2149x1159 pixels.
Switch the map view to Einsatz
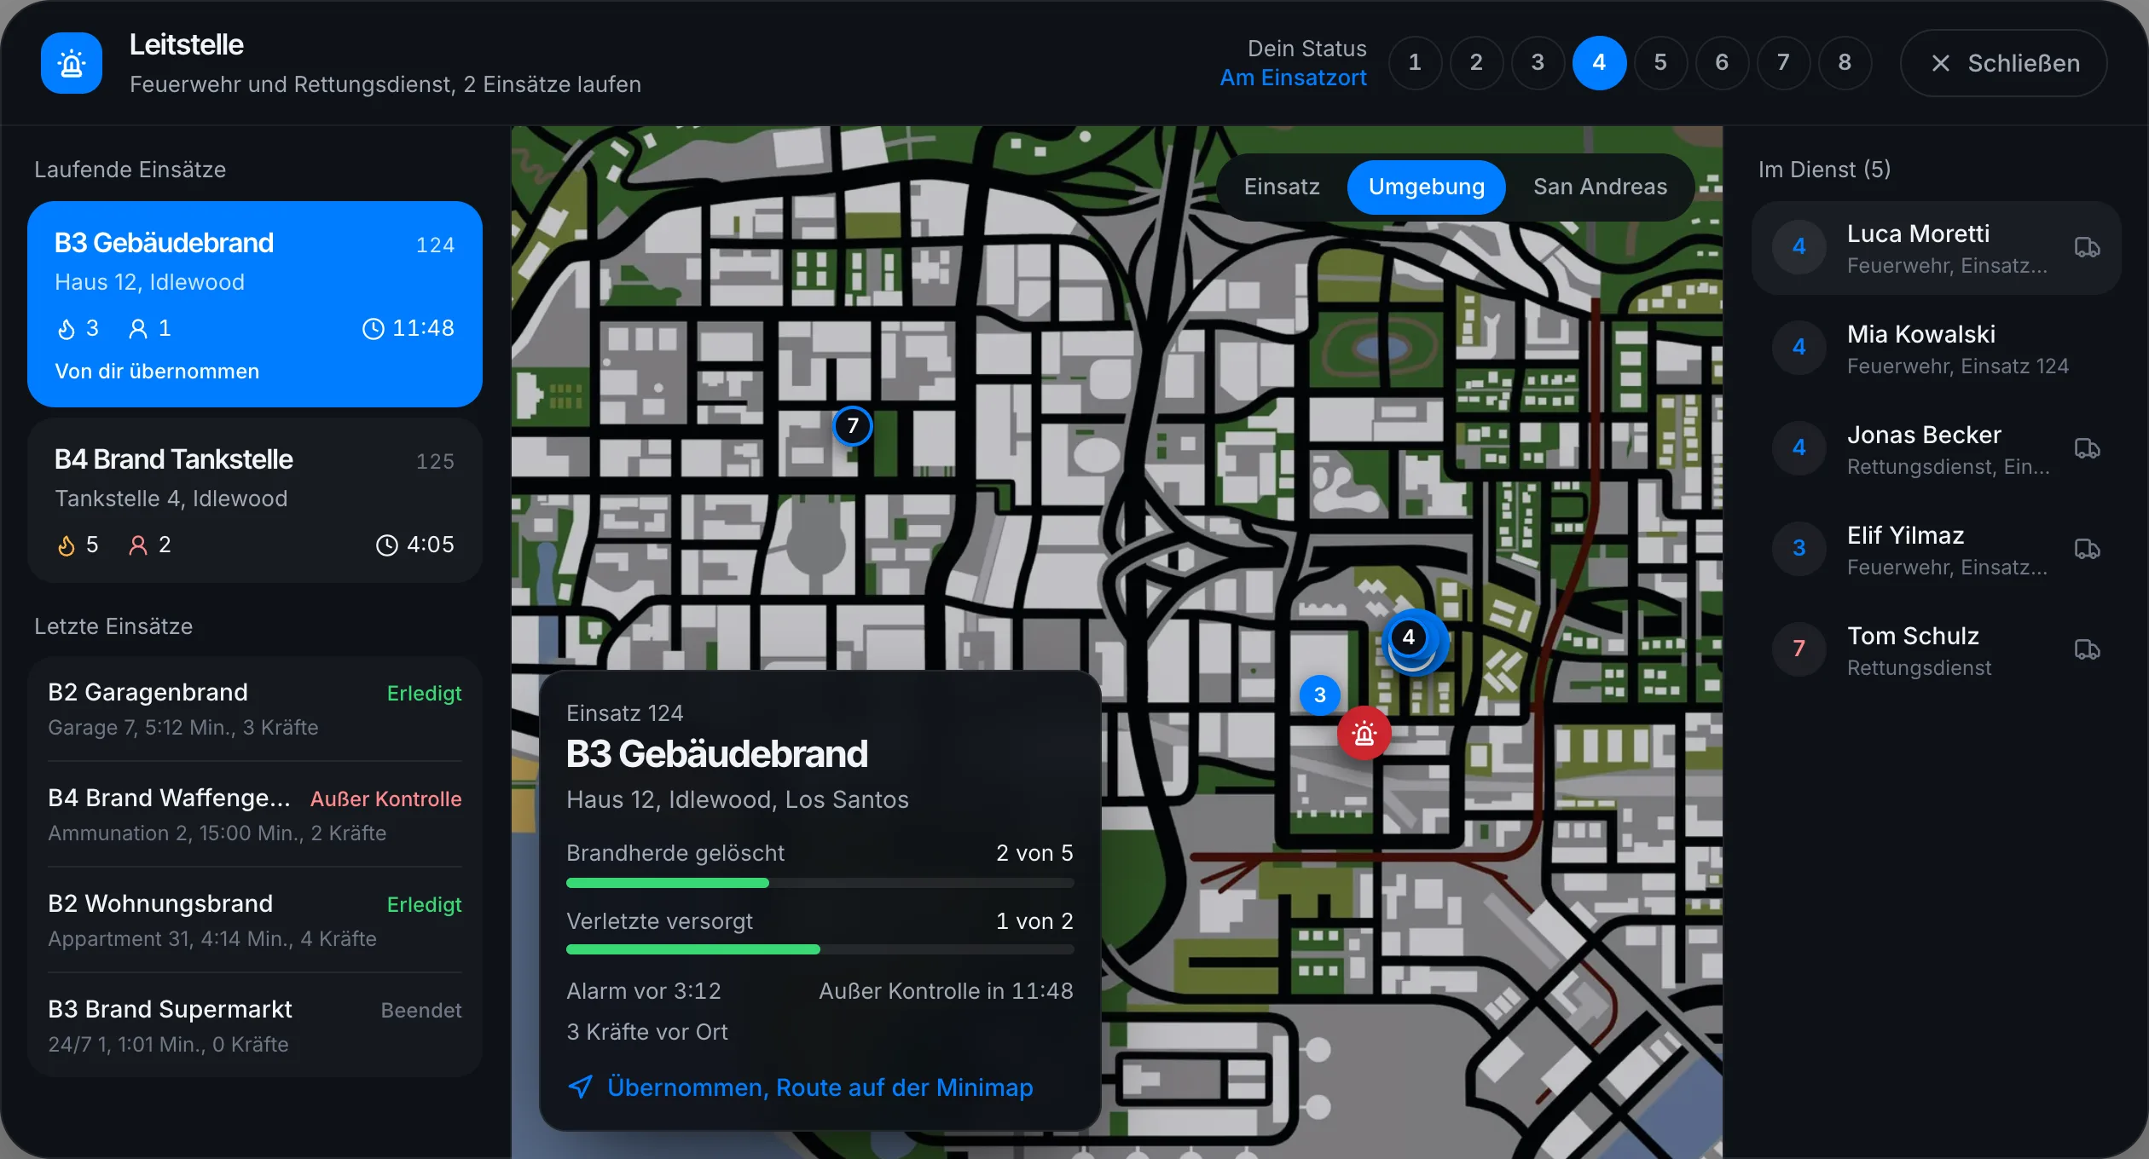pos(1282,187)
